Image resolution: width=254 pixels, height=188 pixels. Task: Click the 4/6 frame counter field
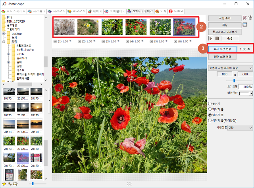[x=230, y=38]
